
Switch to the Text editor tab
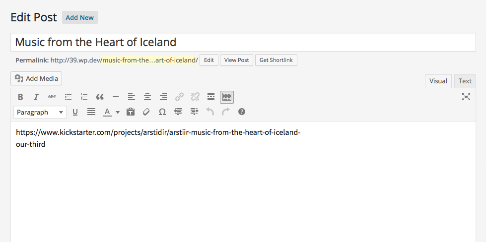465,81
